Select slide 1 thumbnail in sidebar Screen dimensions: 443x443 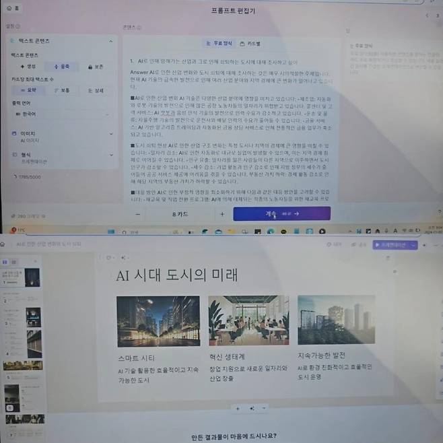pyautogui.click(x=21, y=277)
